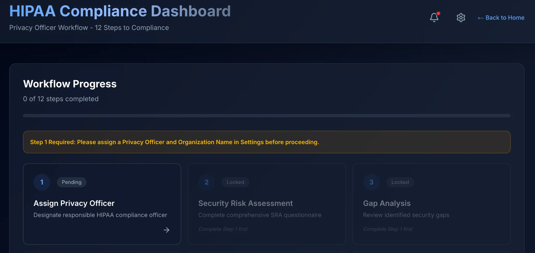Screen dimensions: 535x253
Task: Click the Workflow Progress heading
Action: pos(70,84)
